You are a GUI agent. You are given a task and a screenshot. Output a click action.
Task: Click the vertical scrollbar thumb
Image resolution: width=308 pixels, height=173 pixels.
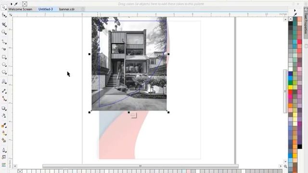[x=285, y=91]
